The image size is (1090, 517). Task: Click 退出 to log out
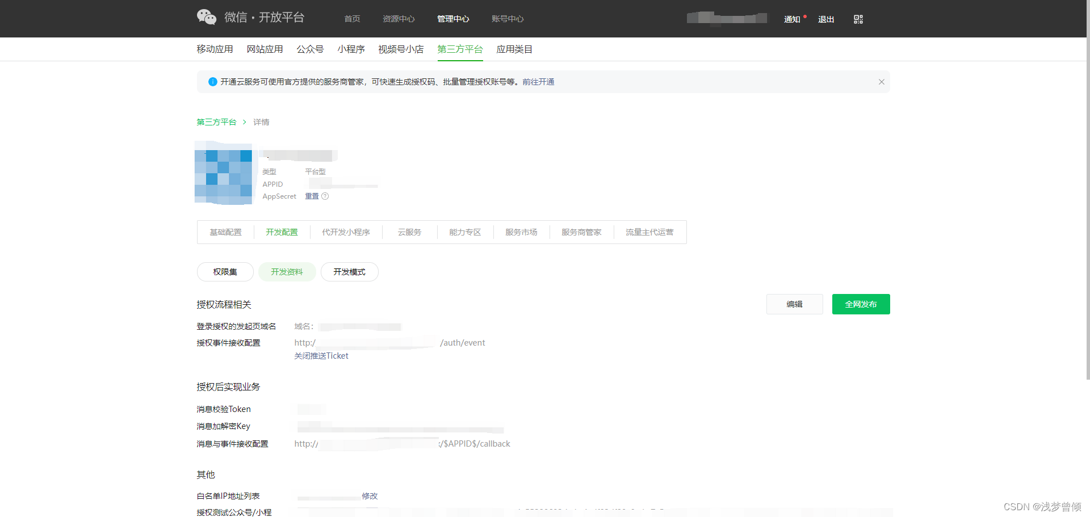click(x=826, y=19)
